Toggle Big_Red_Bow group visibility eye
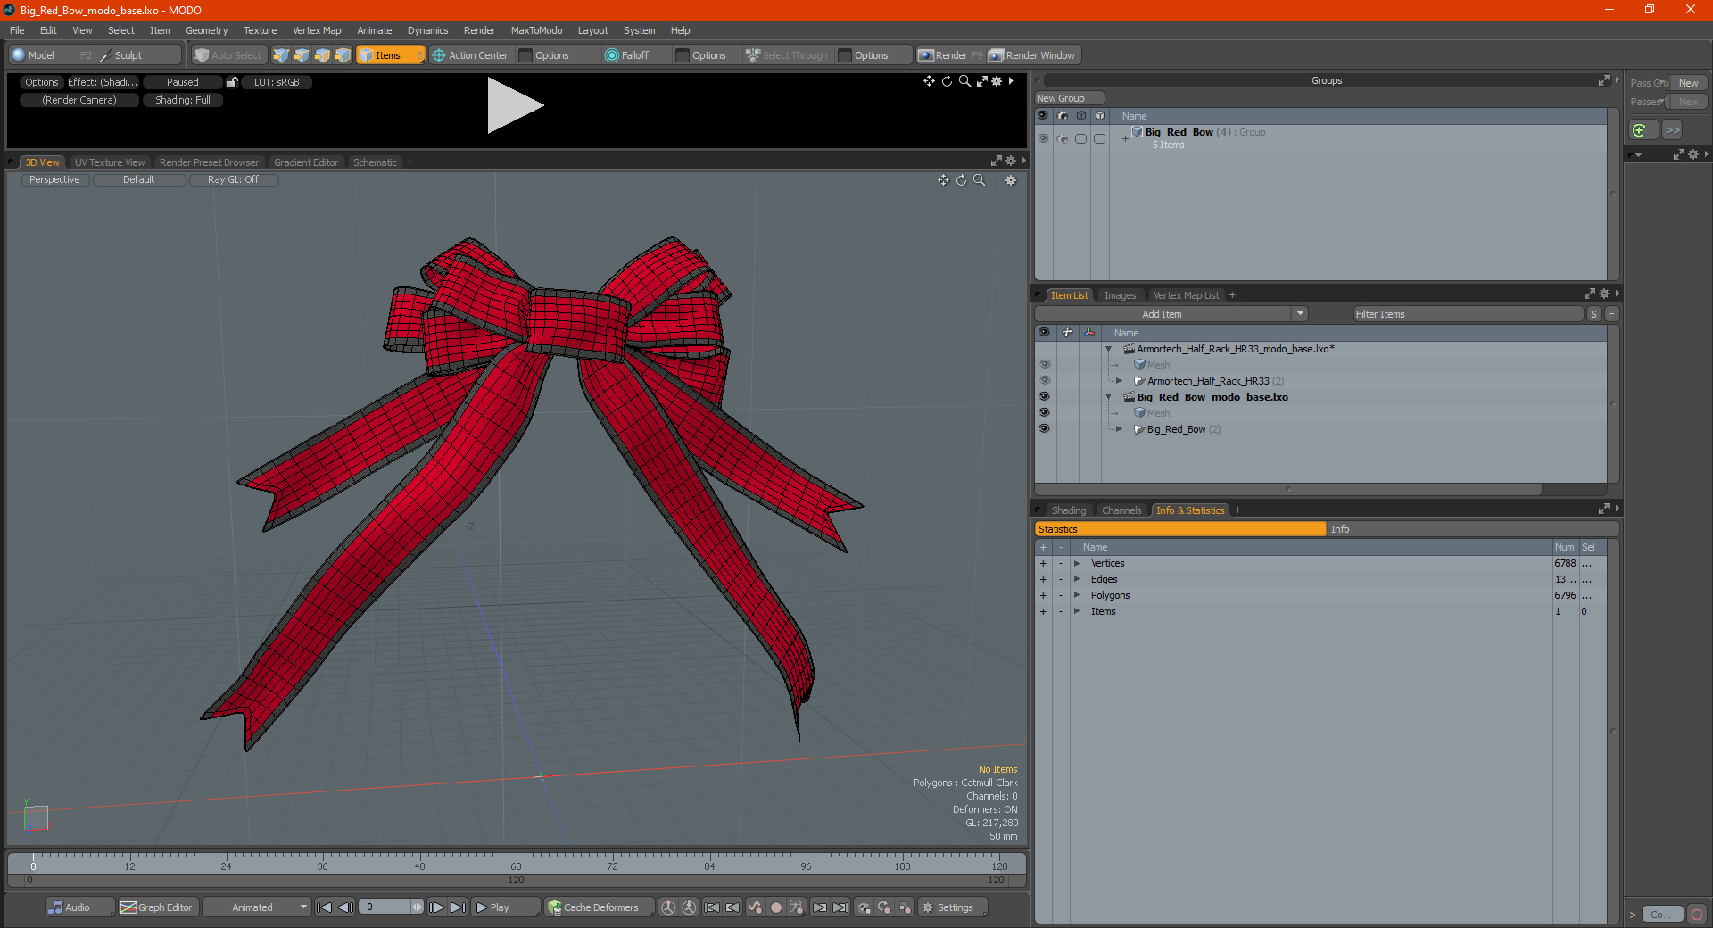Screen dimensions: 1713x928 click(1043, 138)
